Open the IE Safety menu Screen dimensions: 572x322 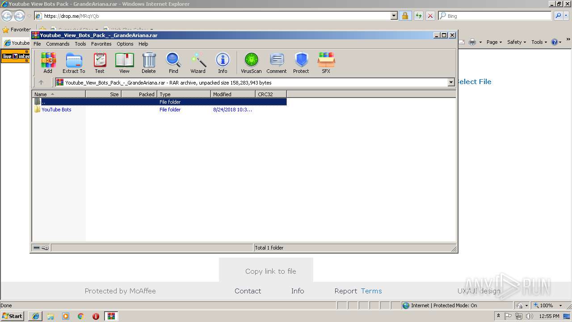[x=517, y=42]
